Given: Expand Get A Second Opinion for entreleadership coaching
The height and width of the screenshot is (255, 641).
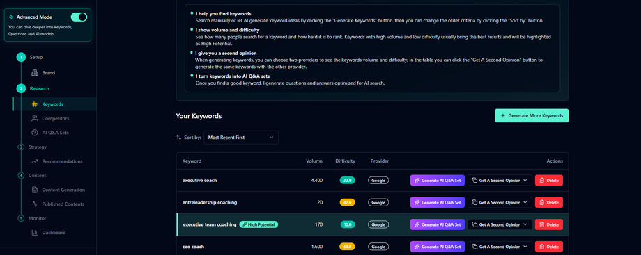Looking at the screenshot, I should tap(500, 202).
